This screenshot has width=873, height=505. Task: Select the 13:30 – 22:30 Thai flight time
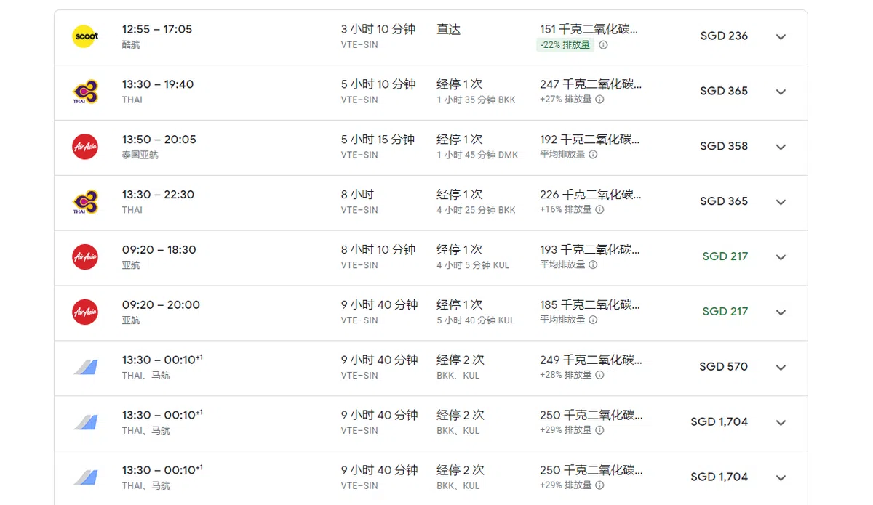coord(158,195)
